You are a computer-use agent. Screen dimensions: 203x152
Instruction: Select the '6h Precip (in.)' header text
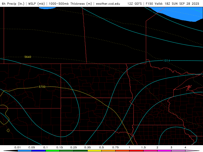click(x=13, y=4)
